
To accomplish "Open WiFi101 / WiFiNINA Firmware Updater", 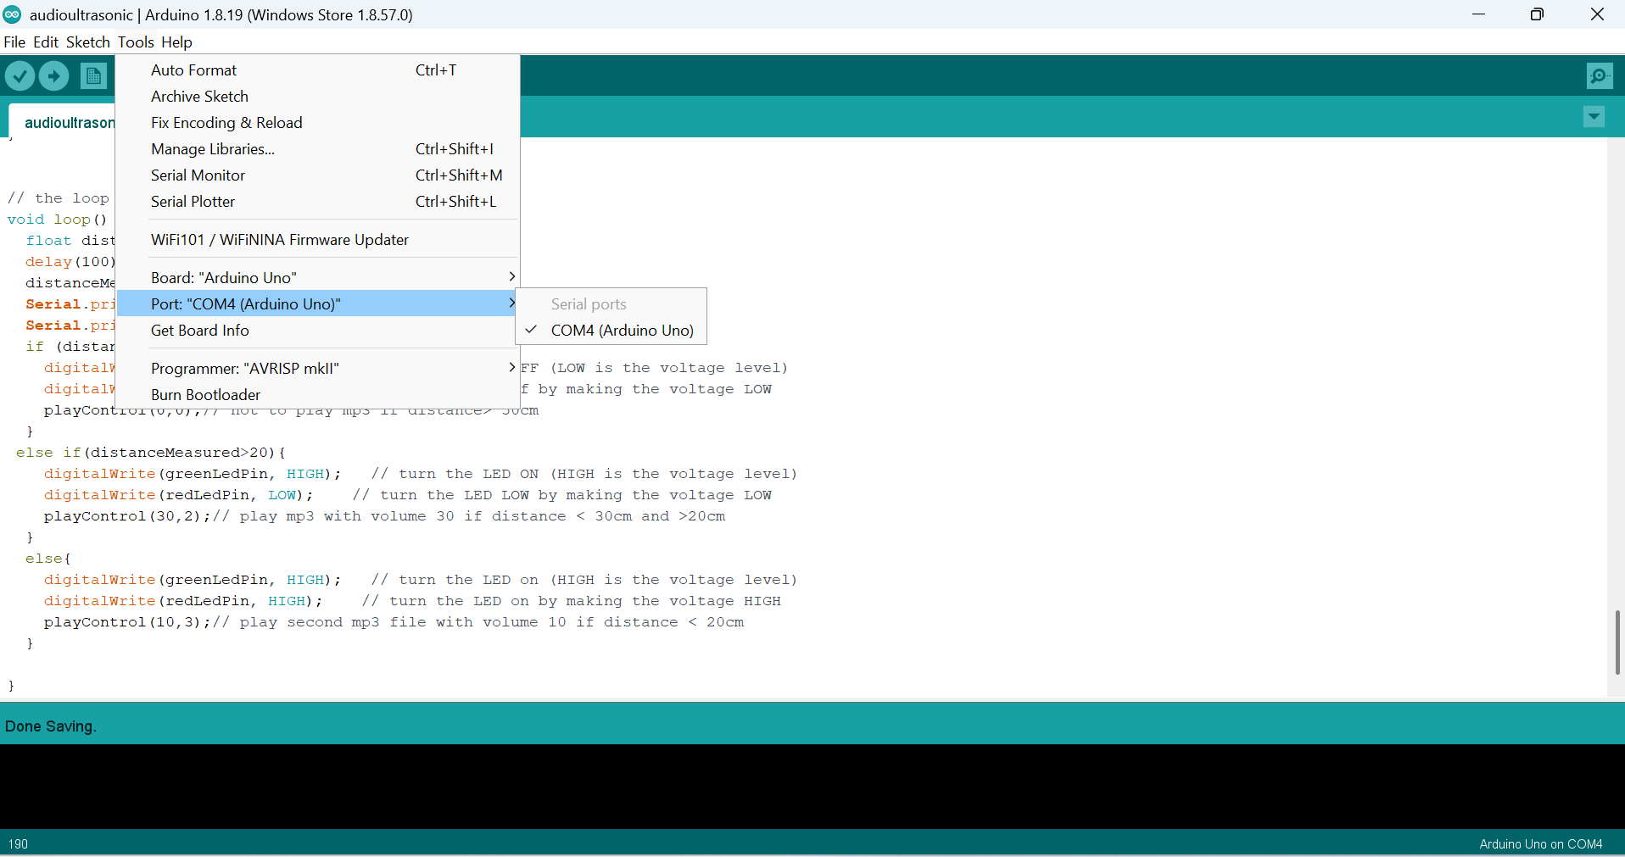I will coord(280,240).
